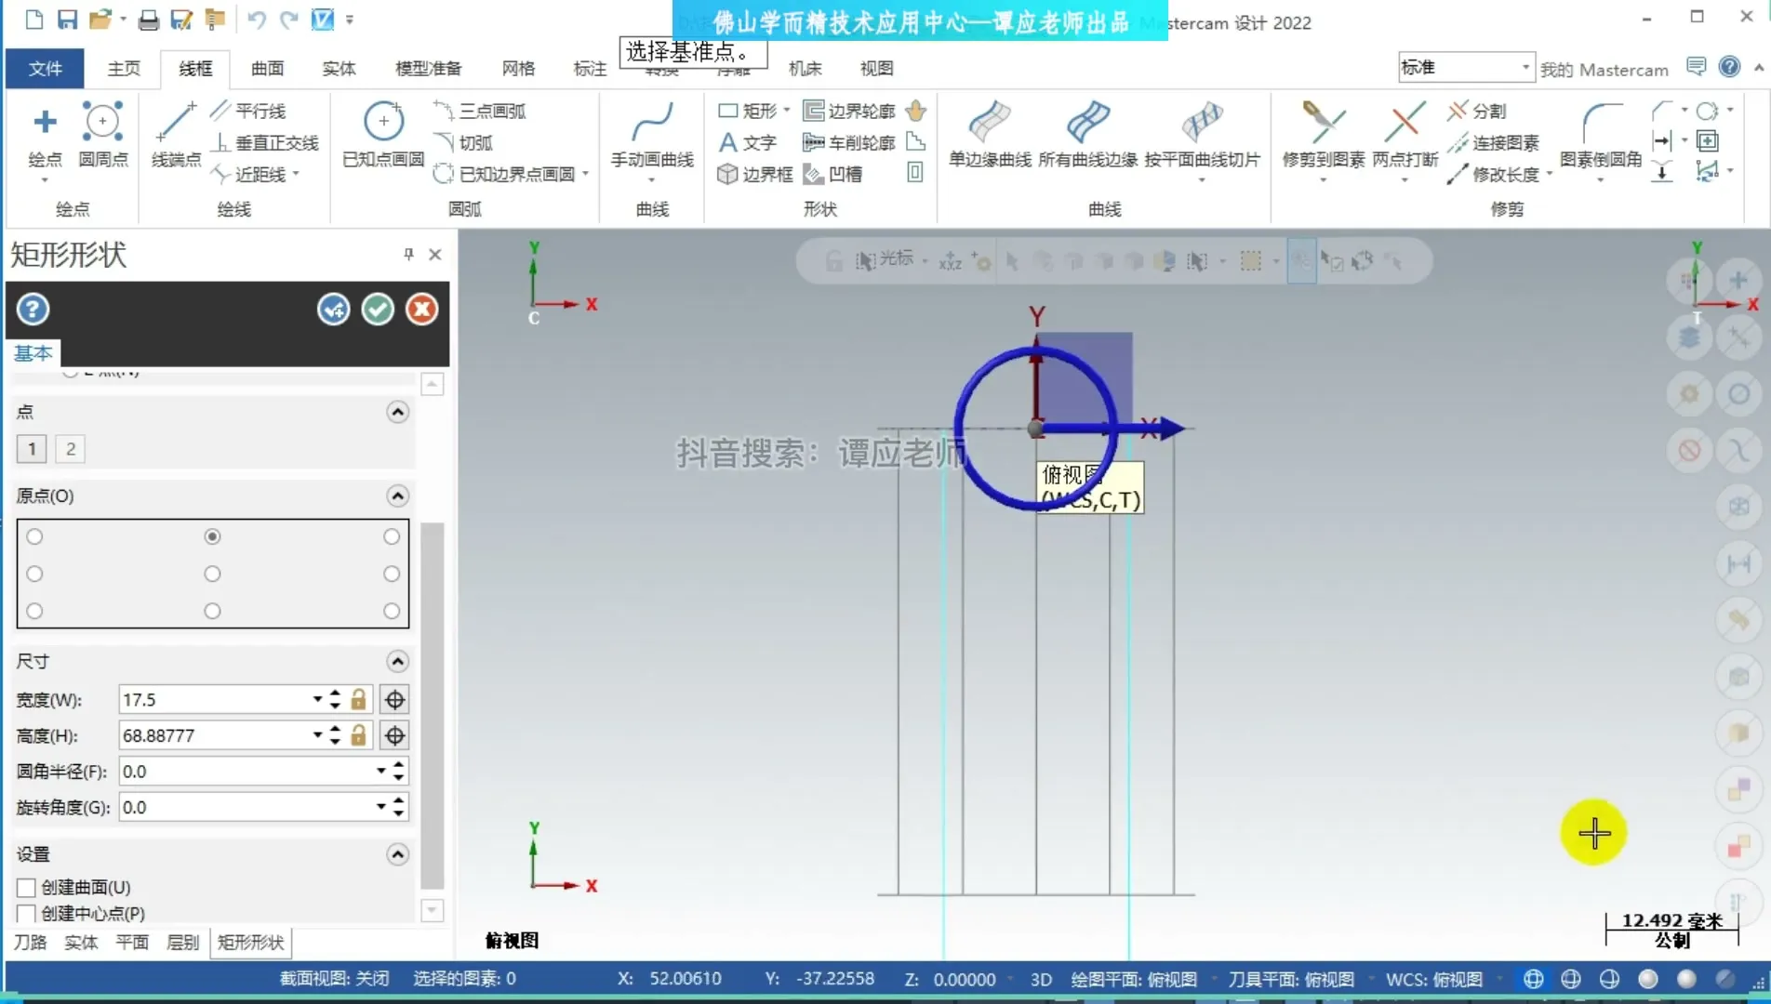Confirm rectangle with green OK button
This screenshot has height=1004, width=1771.
pyautogui.click(x=378, y=310)
